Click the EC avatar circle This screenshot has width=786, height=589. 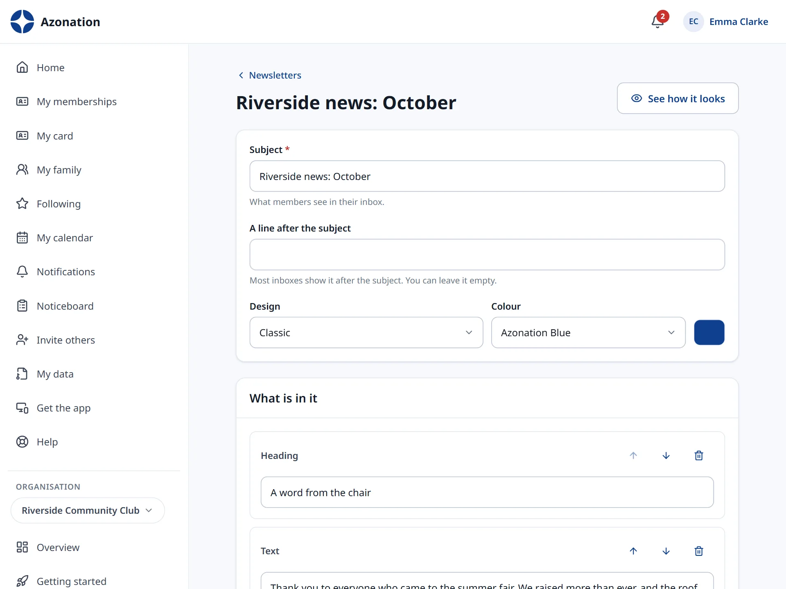click(x=693, y=22)
